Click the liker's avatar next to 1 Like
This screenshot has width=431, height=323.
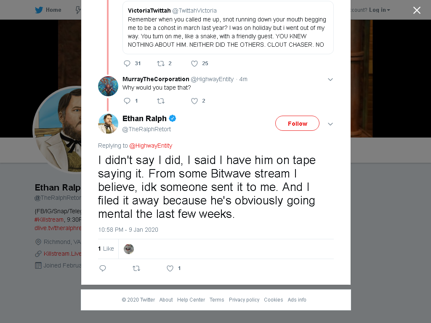(129, 249)
